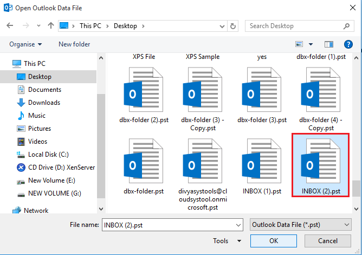Click the refresh icon in address bar
Screen dimensions: 362x255
(x=233, y=26)
